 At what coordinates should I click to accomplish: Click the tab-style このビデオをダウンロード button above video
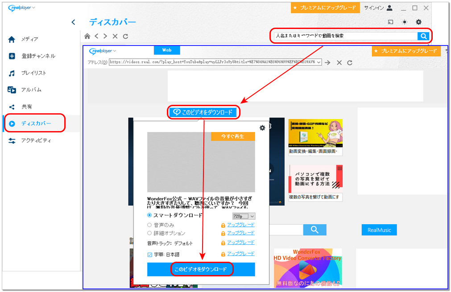pyautogui.click(x=203, y=112)
